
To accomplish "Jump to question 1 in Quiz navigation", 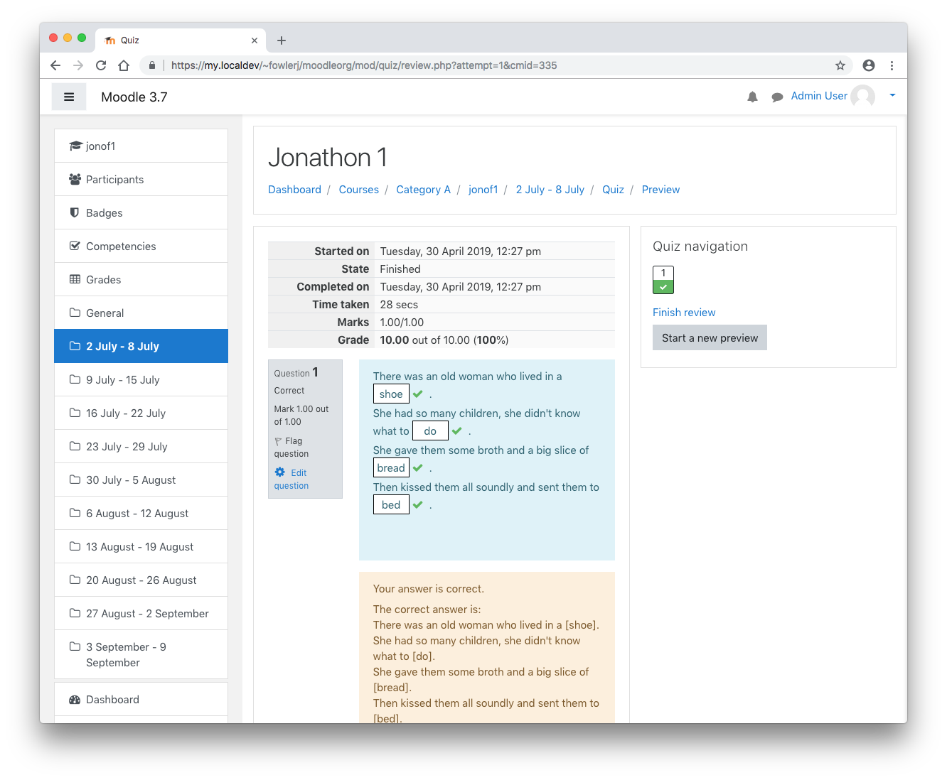I will pyautogui.click(x=663, y=280).
